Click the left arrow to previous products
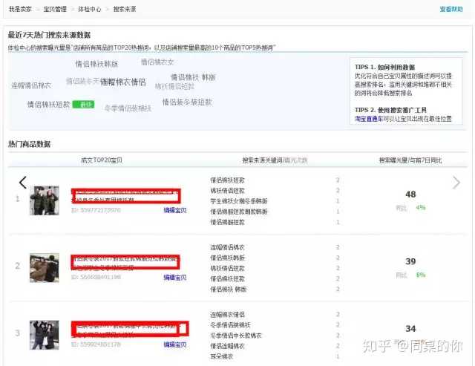The width and height of the screenshot is (475, 366). click(22, 183)
